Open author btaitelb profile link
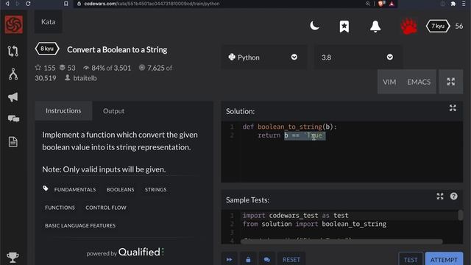Image resolution: width=471 pixels, height=265 pixels. pyautogui.click(x=85, y=78)
